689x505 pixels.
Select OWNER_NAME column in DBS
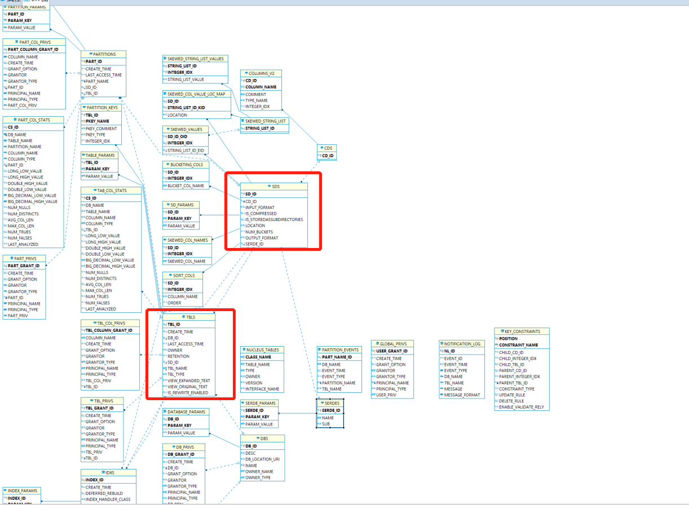(259, 471)
